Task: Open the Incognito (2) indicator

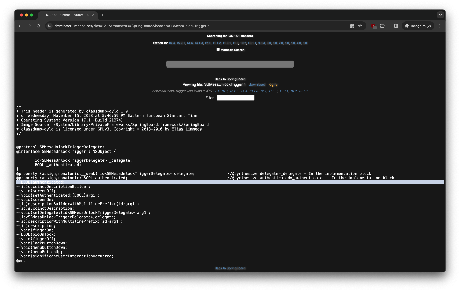Action: (418, 26)
